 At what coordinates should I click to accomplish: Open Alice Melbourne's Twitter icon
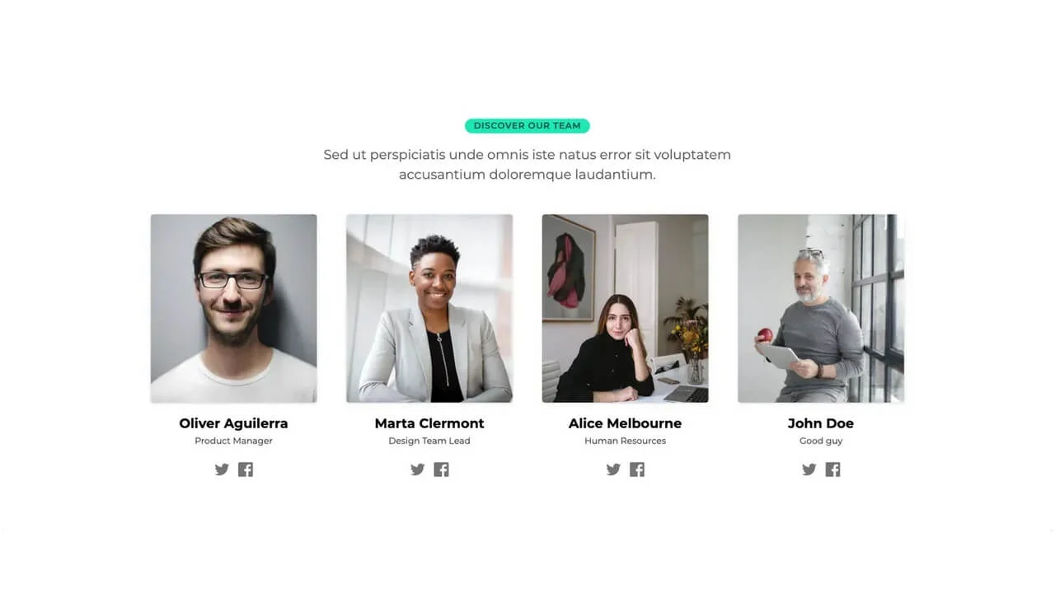point(613,469)
